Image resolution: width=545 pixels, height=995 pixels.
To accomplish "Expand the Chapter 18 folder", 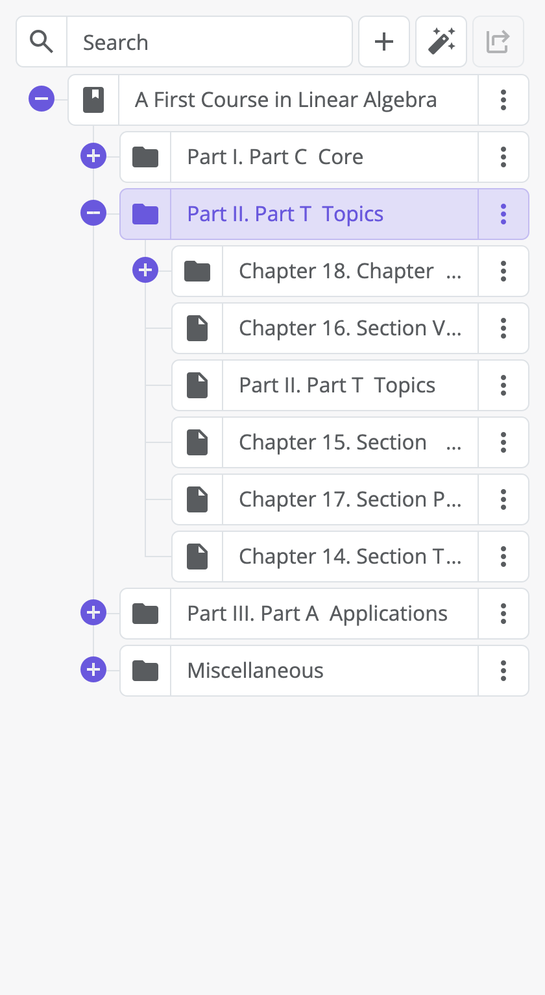I will pyautogui.click(x=145, y=271).
